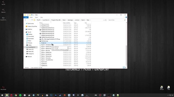The image size is (174, 97).
Task: Select Skyrim - Shaders.bsa file
Action: pyautogui.click(x=46, y=52)
